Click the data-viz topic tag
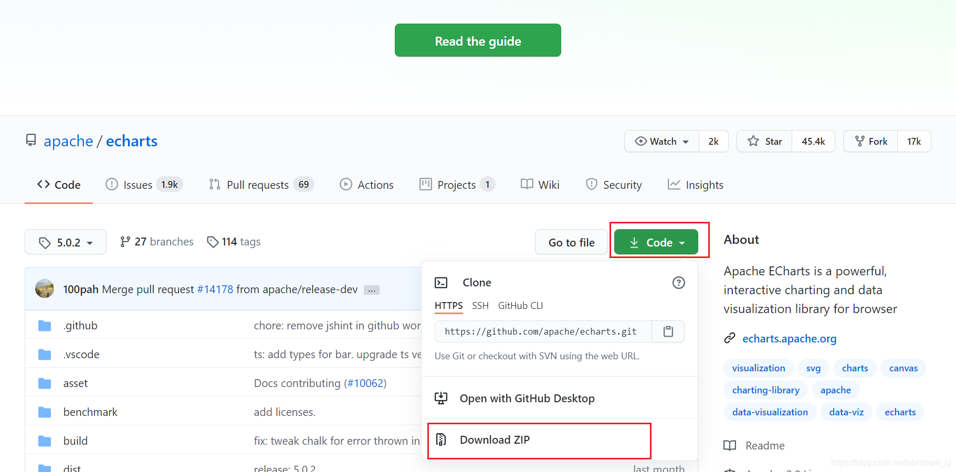Viewport: 956px width, 472px height. (846, 412)
